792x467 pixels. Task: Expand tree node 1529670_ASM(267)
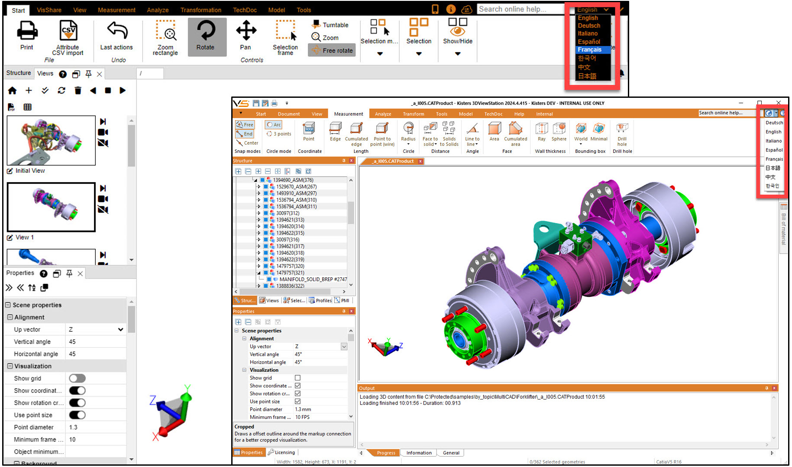(259, 187)
